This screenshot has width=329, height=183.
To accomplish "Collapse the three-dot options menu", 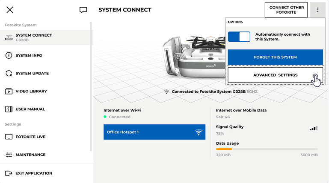I will (317, 10).
